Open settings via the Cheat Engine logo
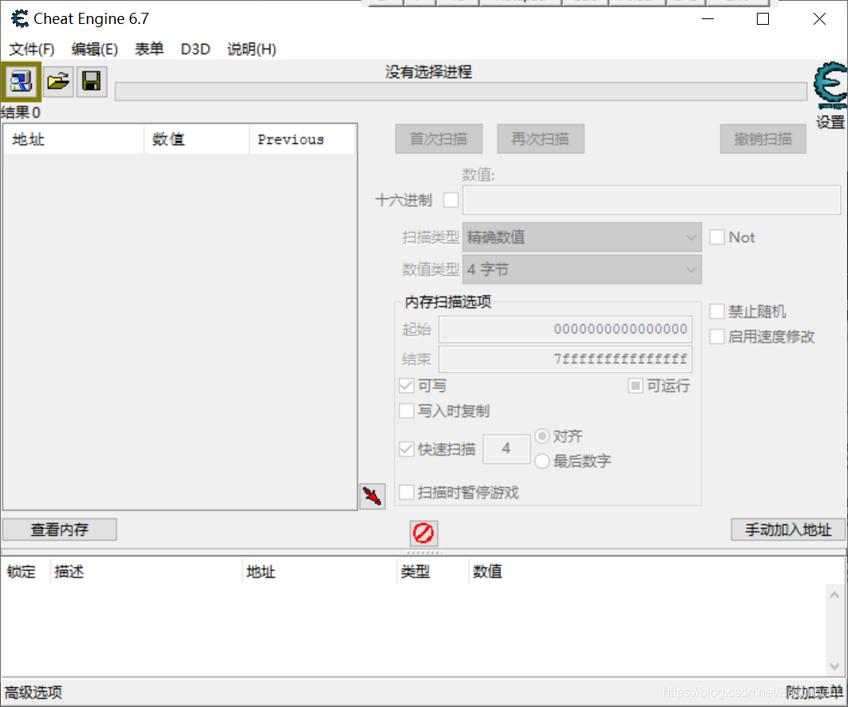 (830, 85)
